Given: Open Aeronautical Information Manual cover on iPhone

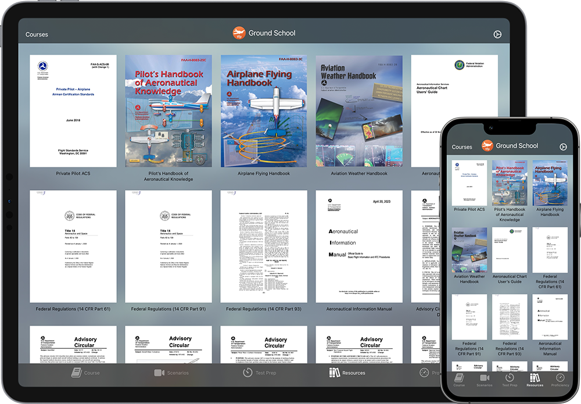Looking at the screenshot, I should 550,317.
